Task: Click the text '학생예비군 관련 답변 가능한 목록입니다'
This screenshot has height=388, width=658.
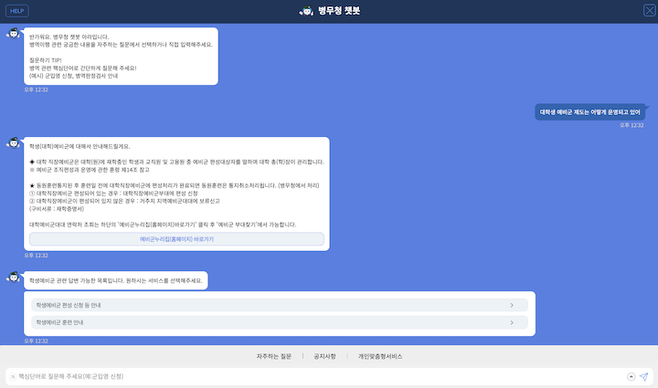Action: (x=77, y=281)
